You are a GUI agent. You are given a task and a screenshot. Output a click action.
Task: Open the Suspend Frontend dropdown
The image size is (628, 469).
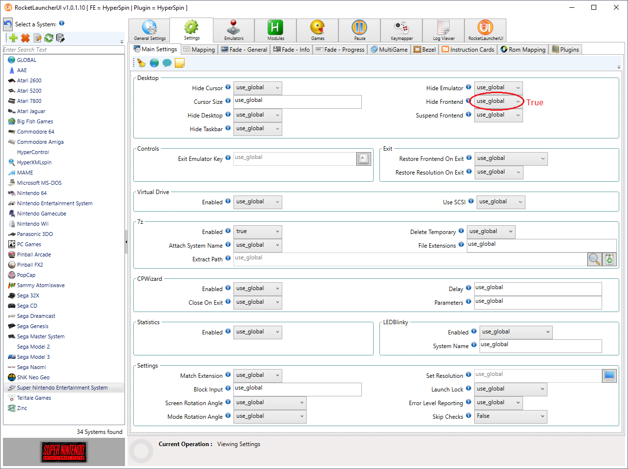pos(499,115)
